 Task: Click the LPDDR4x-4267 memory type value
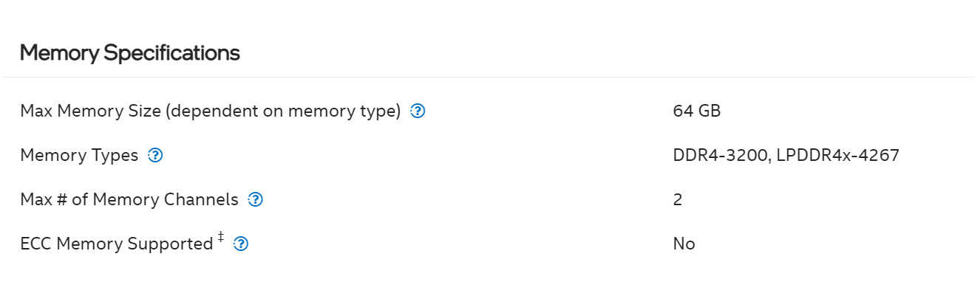838,156
